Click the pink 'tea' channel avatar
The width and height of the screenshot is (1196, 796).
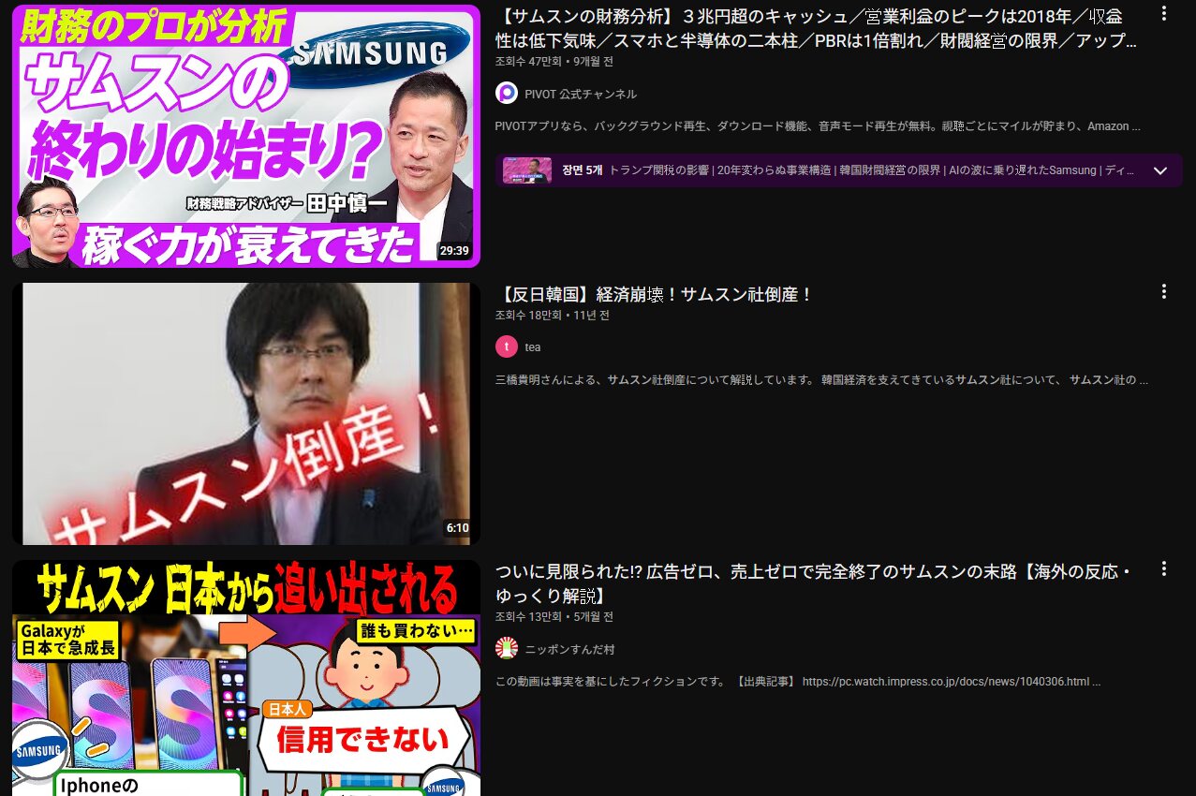point(507,346)
